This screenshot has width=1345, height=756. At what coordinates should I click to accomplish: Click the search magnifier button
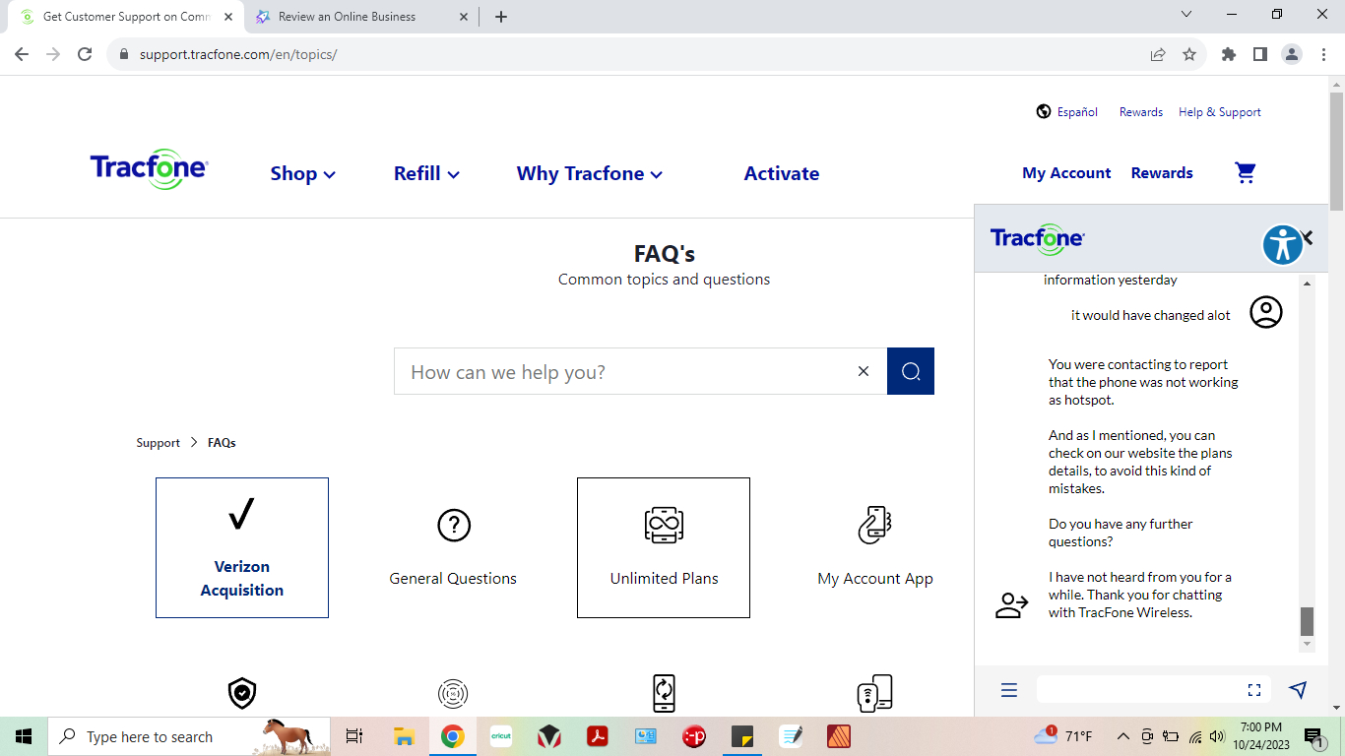[x=910, y=371]
